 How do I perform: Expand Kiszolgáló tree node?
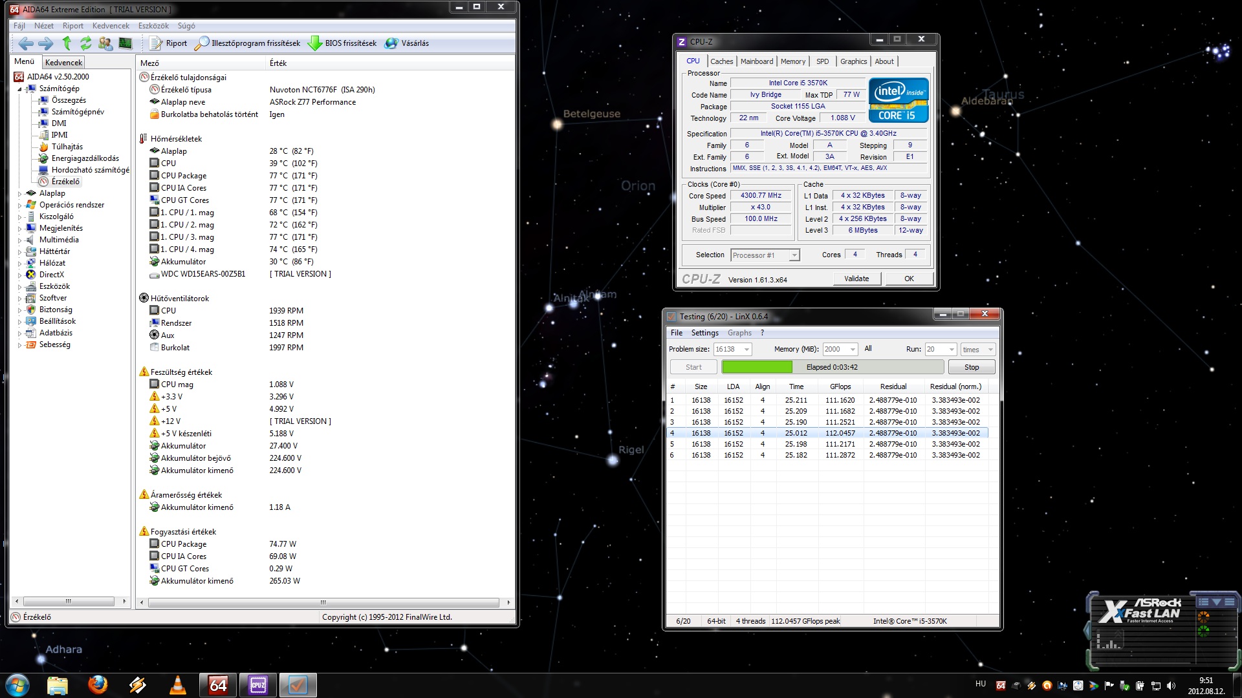[x=19, y=217]
